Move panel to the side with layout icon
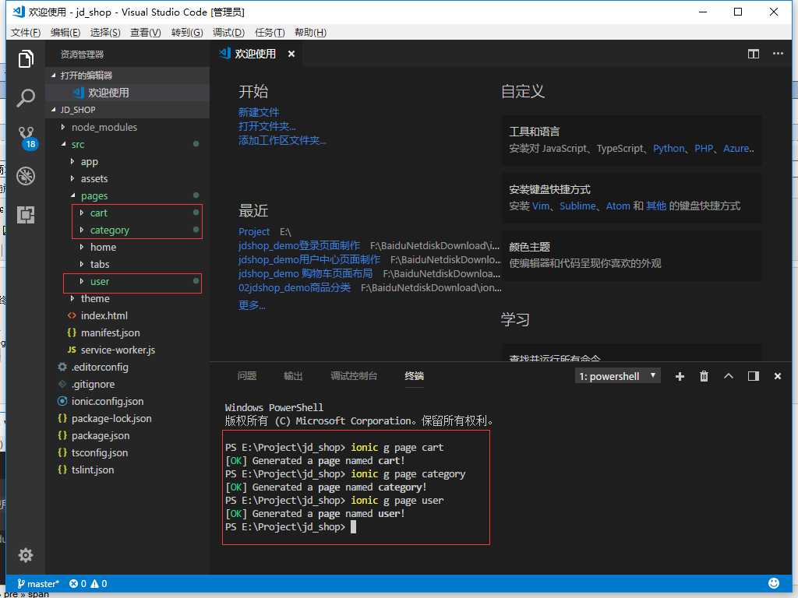The width and height of the screenshot is (798, 598). 754,376
